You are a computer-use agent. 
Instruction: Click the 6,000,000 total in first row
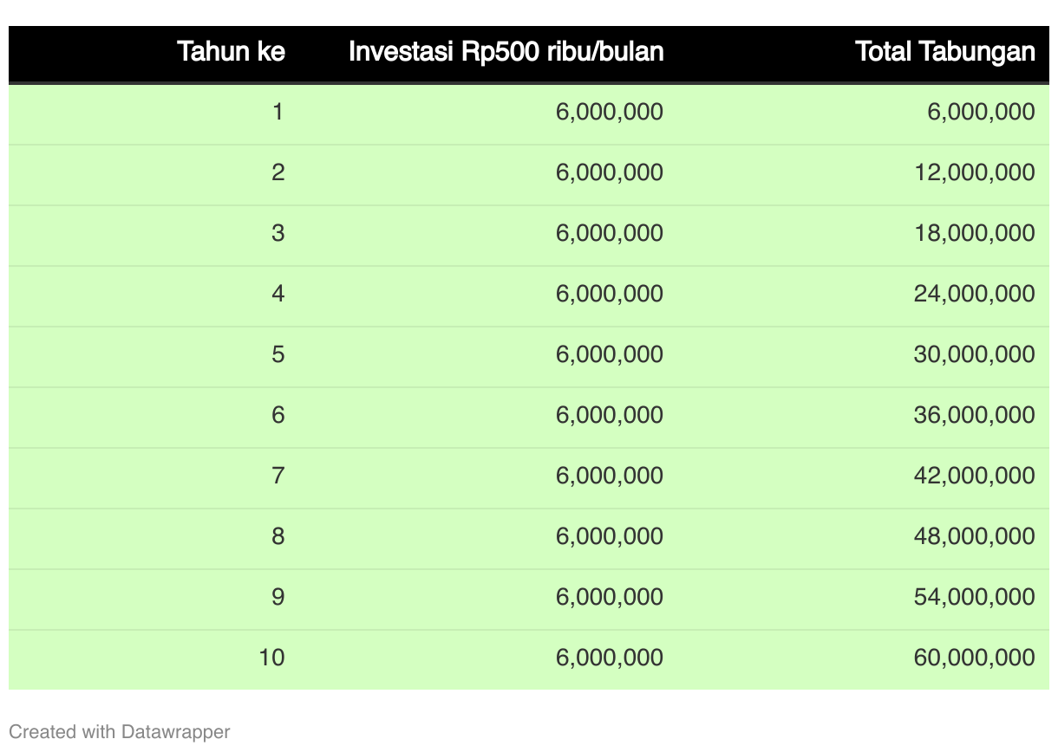pos(981,112)
